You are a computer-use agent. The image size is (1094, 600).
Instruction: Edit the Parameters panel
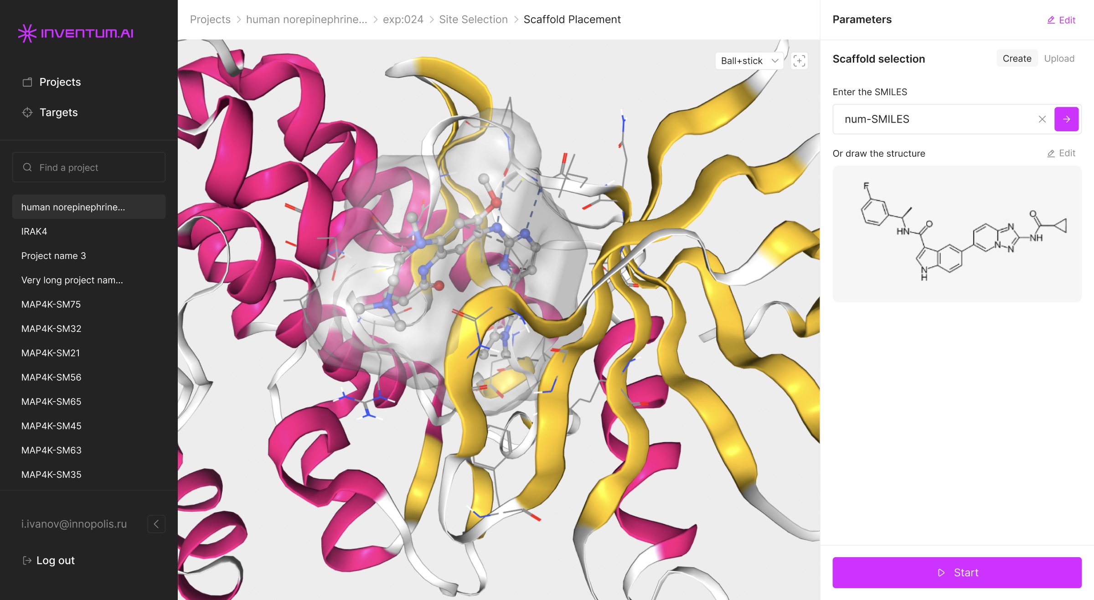tap(1061, 20)
